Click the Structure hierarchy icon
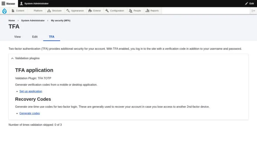This screenshot has height=161, width=257. click(x=49, y=11)
